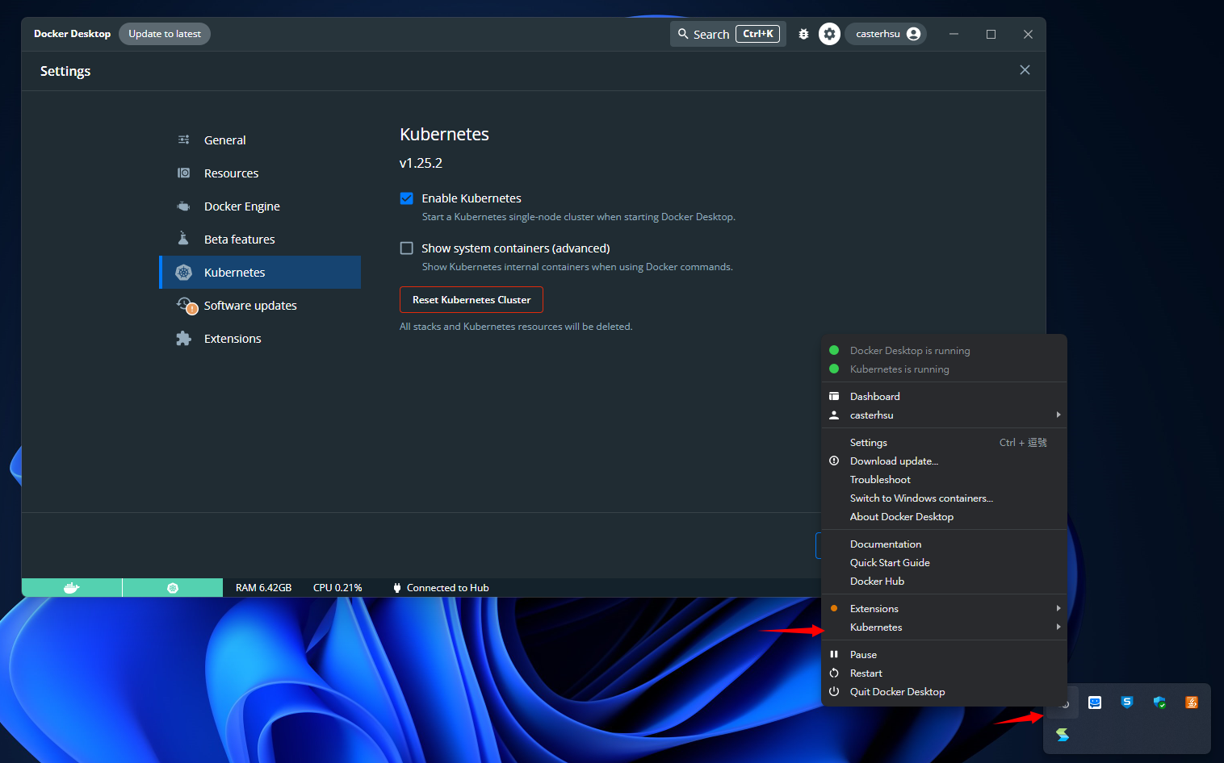Click the Docker whale status icon

tap(72, 588)
